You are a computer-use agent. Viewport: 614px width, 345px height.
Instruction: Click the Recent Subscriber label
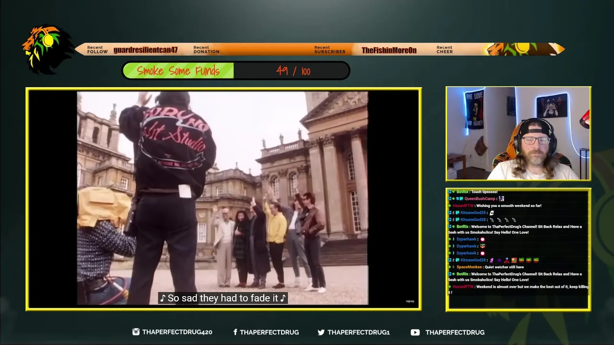pyautogui.click(x=330, y=50)
